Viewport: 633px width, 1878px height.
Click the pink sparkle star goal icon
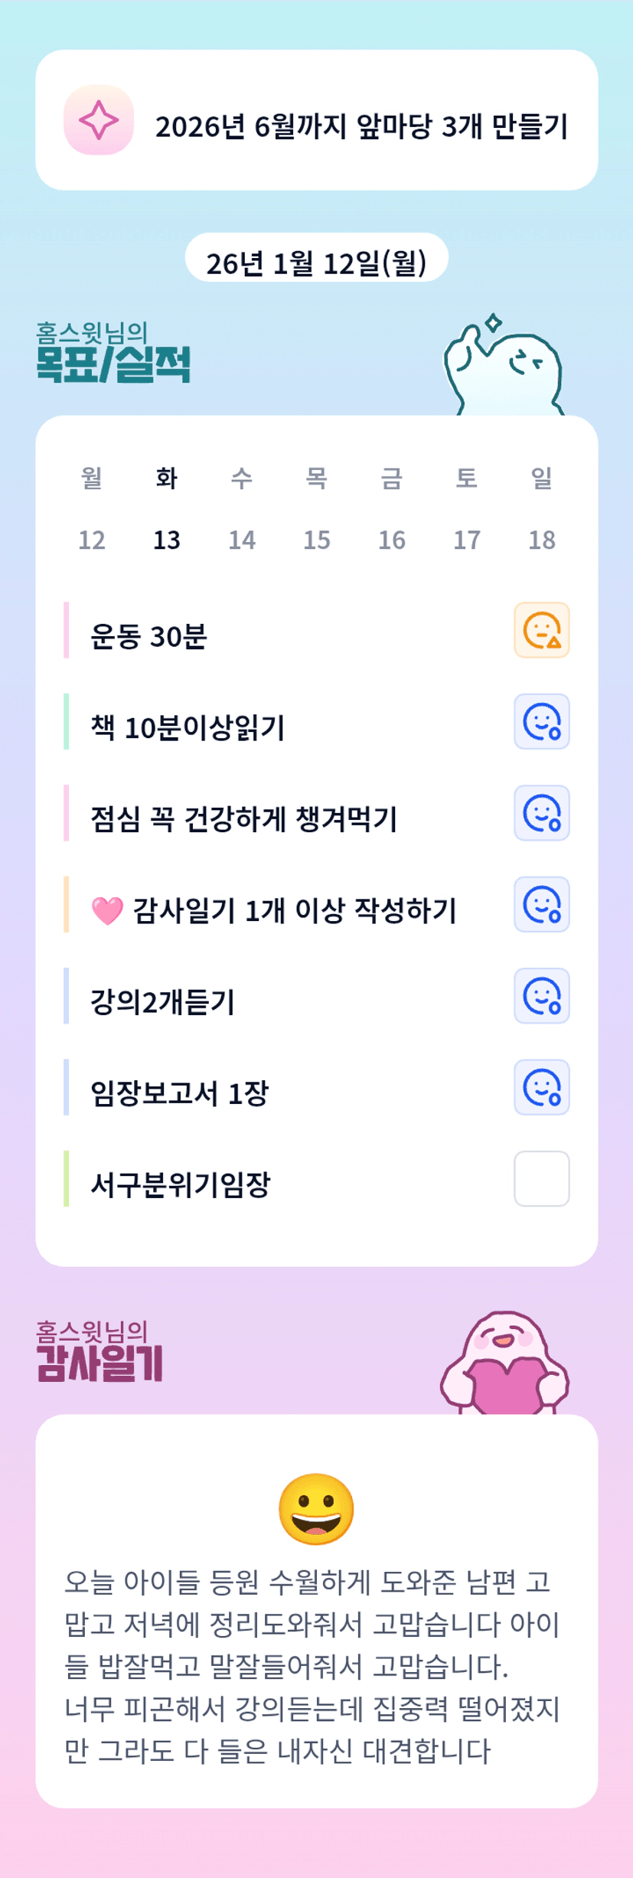pyautogui.click(x=99, y=120)
